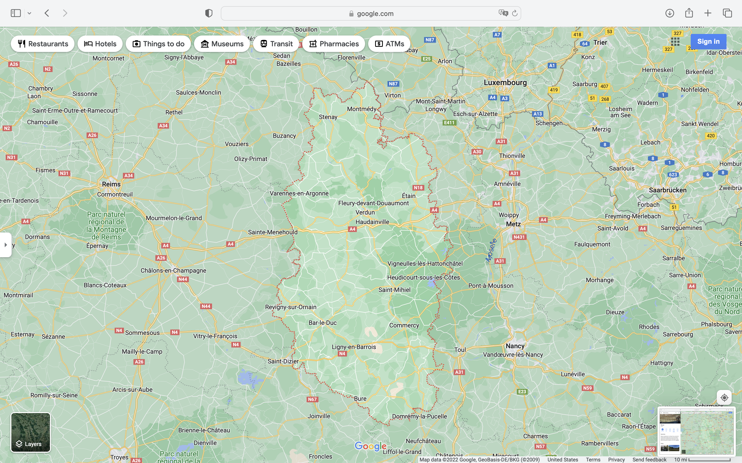The height and width of the screenshot is (463, 742).
Task: Toggle the Safari sidebar
Action: (x=16, y=13)
